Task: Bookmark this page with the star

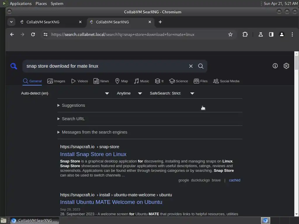Action: 230,34
